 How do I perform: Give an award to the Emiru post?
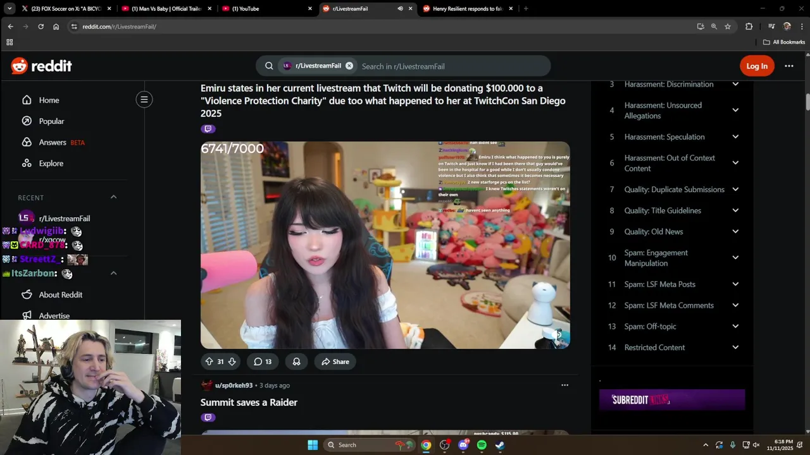(x=296, y=361)
